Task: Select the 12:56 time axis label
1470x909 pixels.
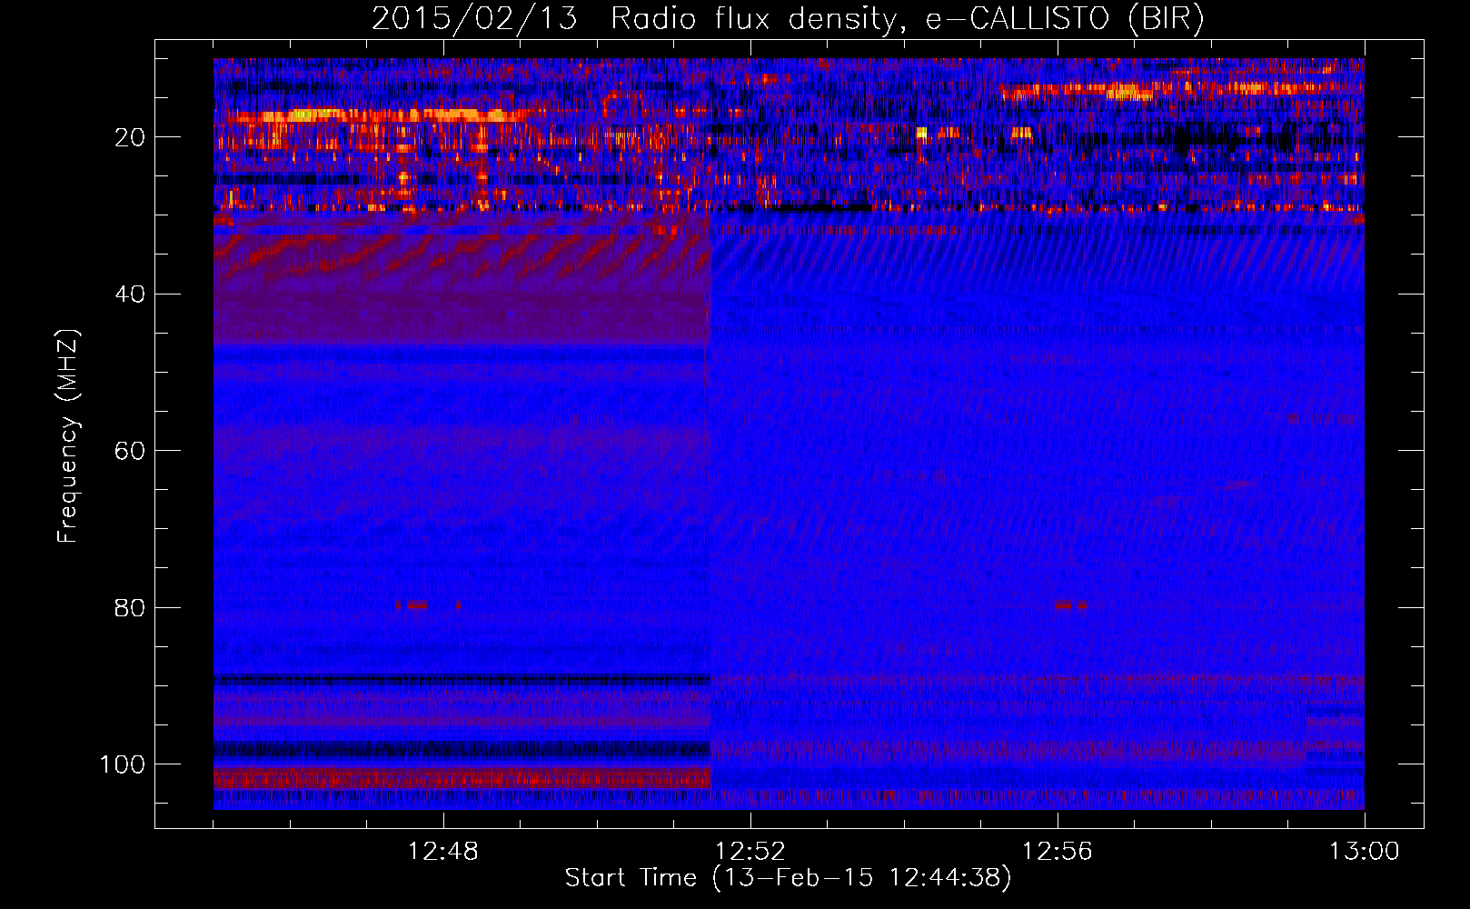Action: (x=1057, y=852)
